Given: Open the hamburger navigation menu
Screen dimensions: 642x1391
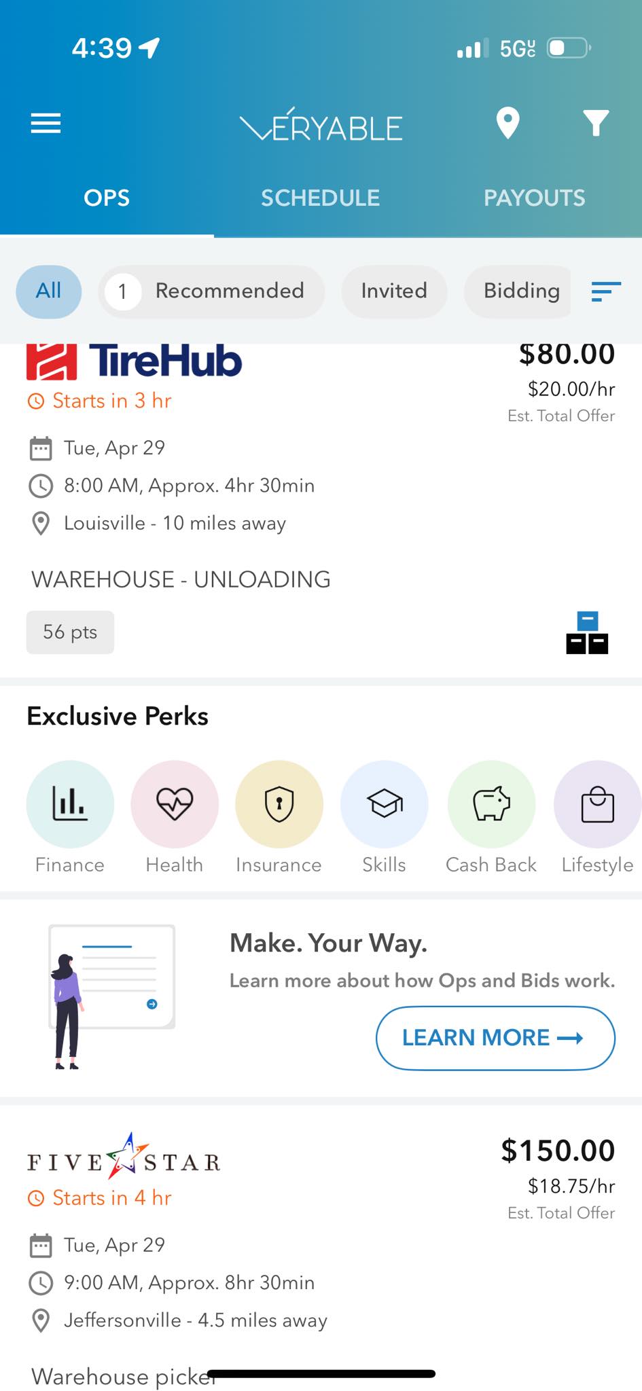Looking at the screenshot, I should pos(46,124).
